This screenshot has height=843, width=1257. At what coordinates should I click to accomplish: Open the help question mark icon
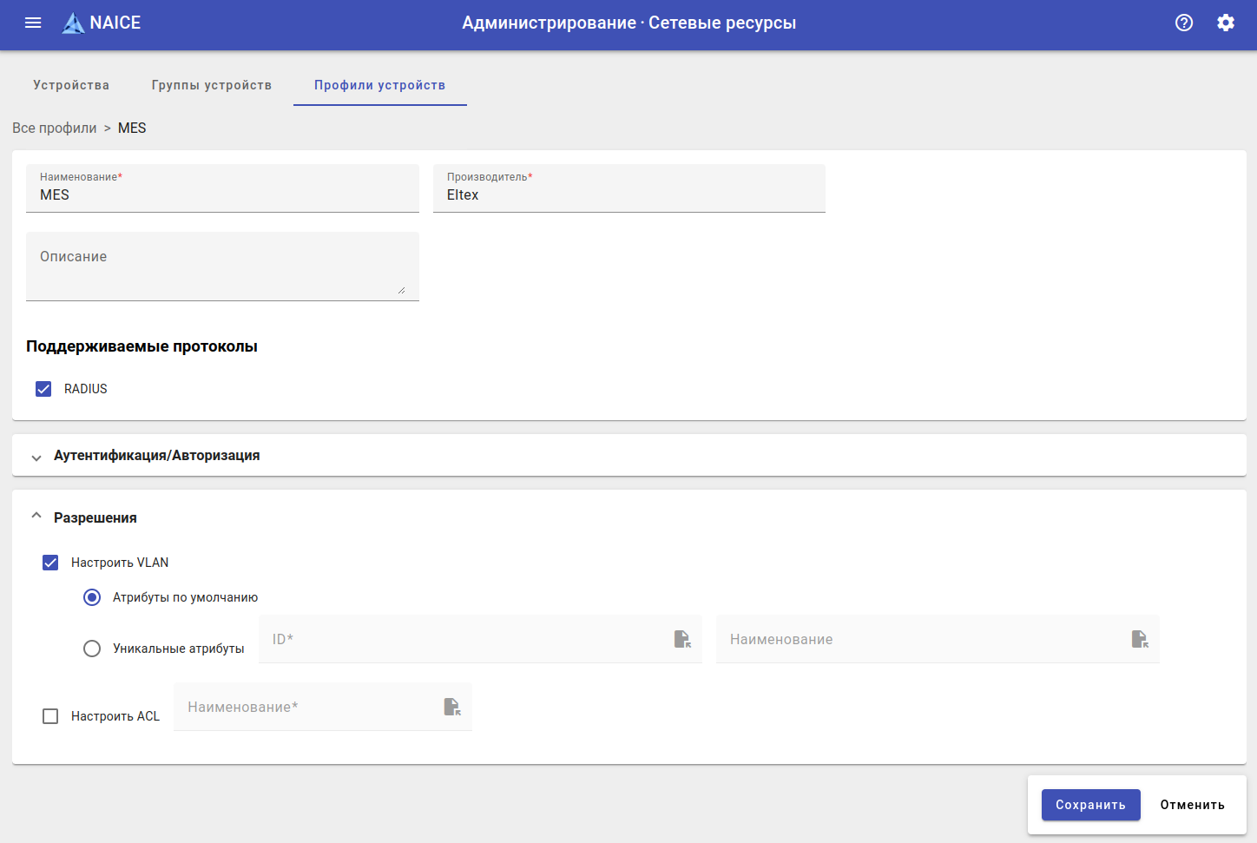click(1184, 23)
